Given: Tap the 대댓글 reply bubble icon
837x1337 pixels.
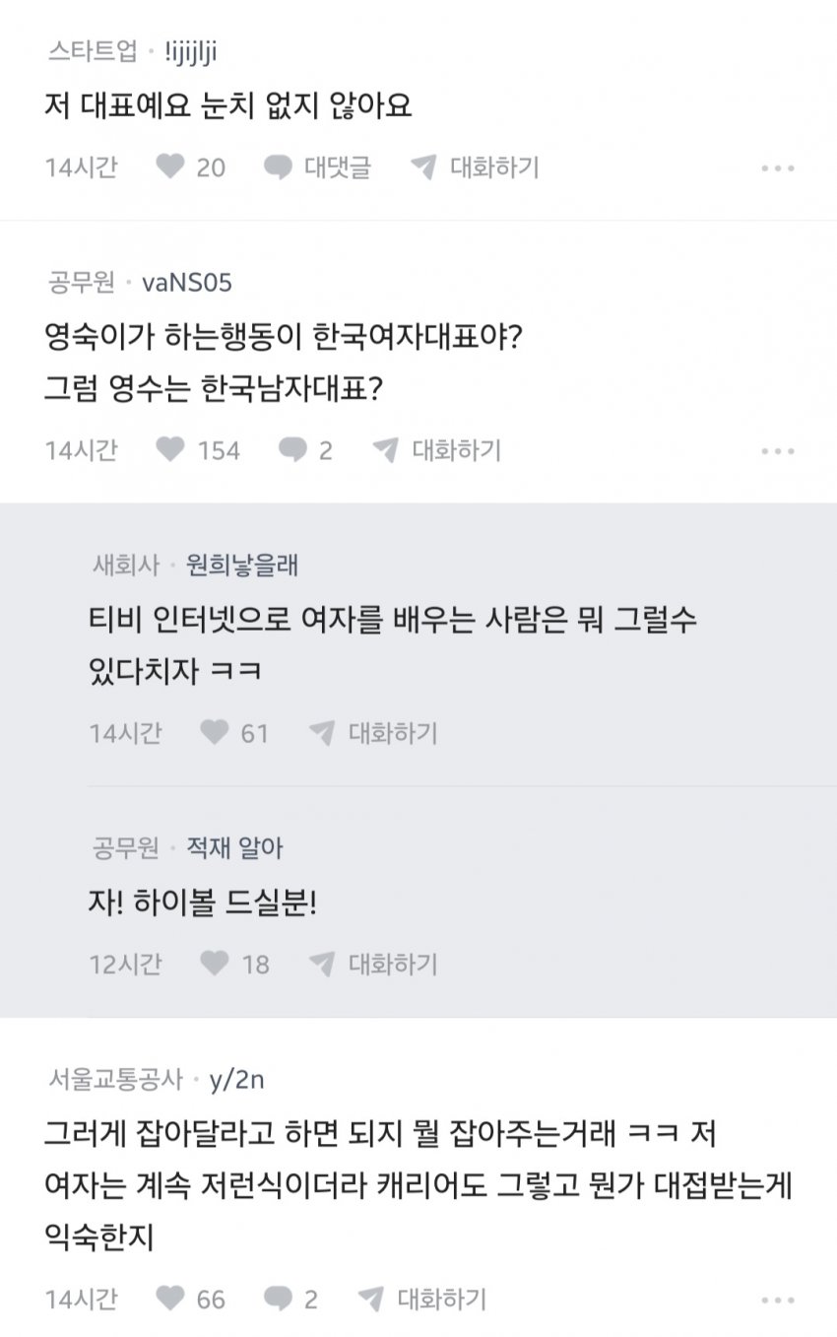Looking at the screenshot, I should (279, 167).
